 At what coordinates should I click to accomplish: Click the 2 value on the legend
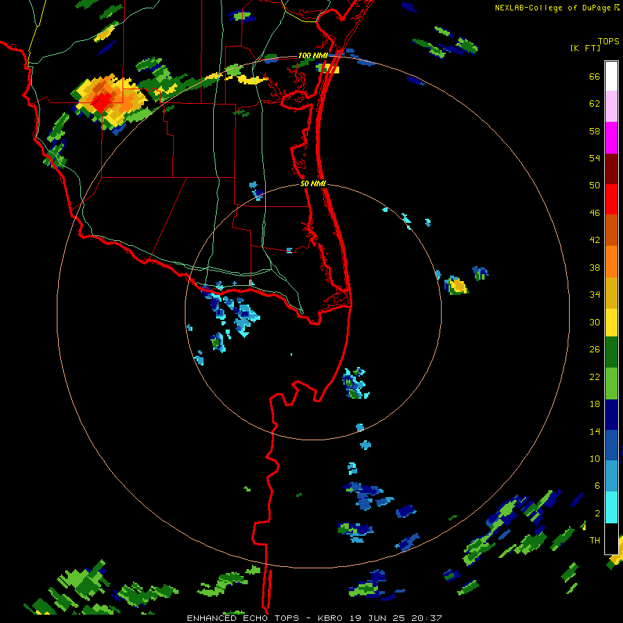597,514
